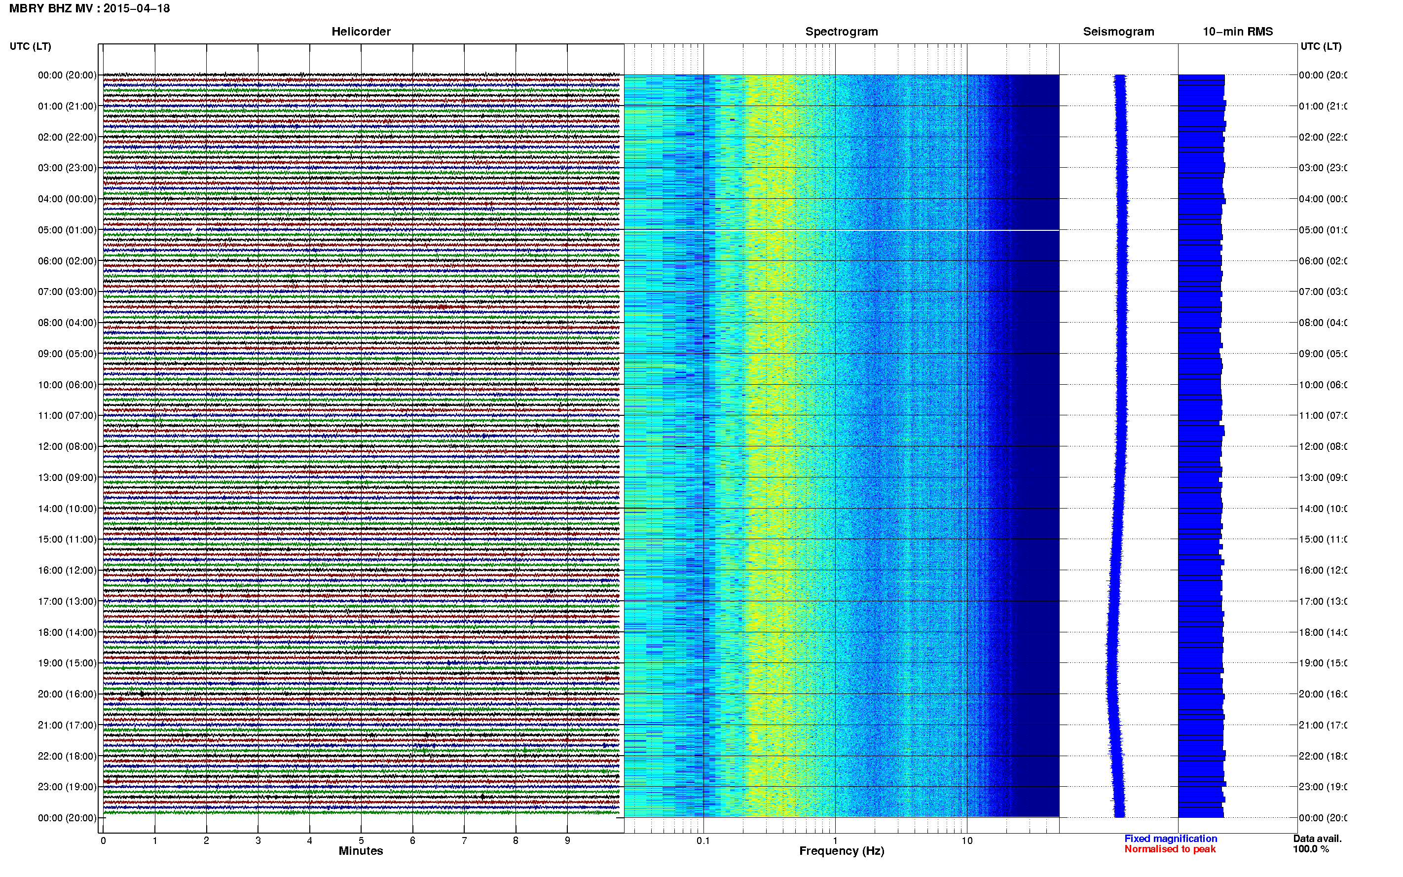Click the left '05:00 (01:00)' time label
Image resolution: width=1403 pixels, height=877 pixels.
point(67,230)
